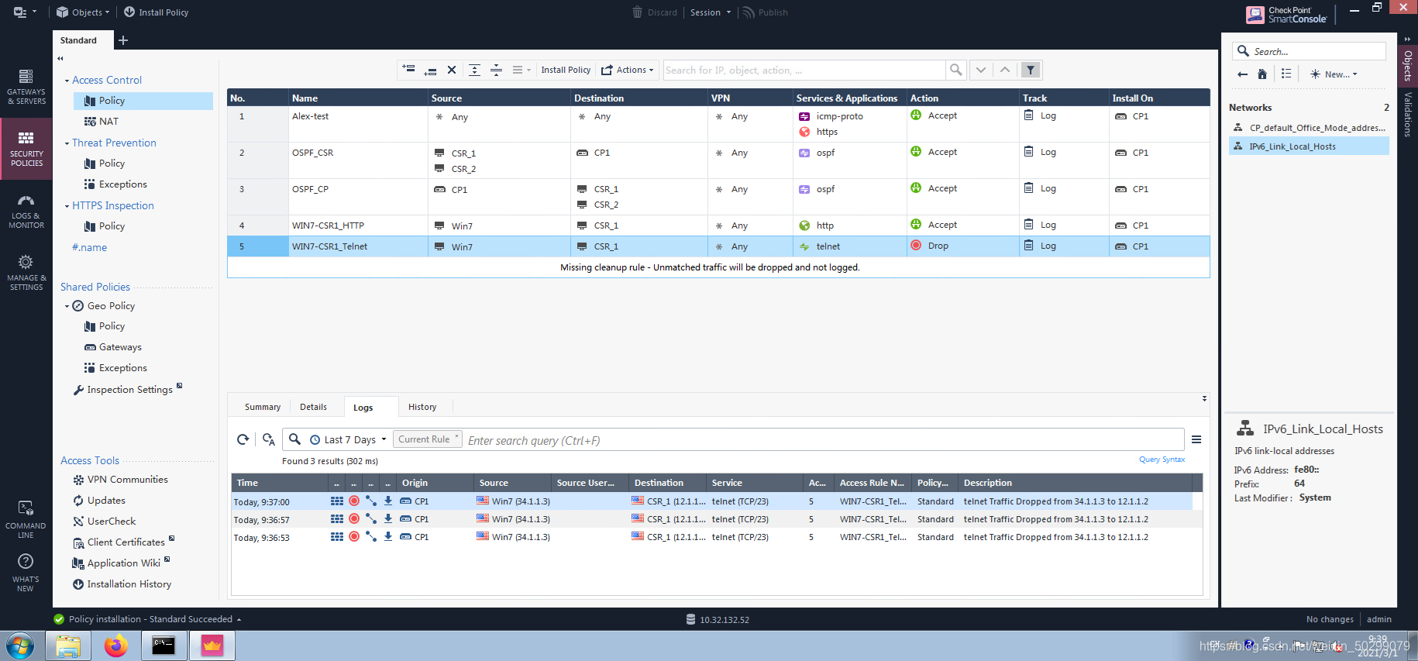Open Security Policies view
This screenshot has width=1418, height=661.
(26, 148)
